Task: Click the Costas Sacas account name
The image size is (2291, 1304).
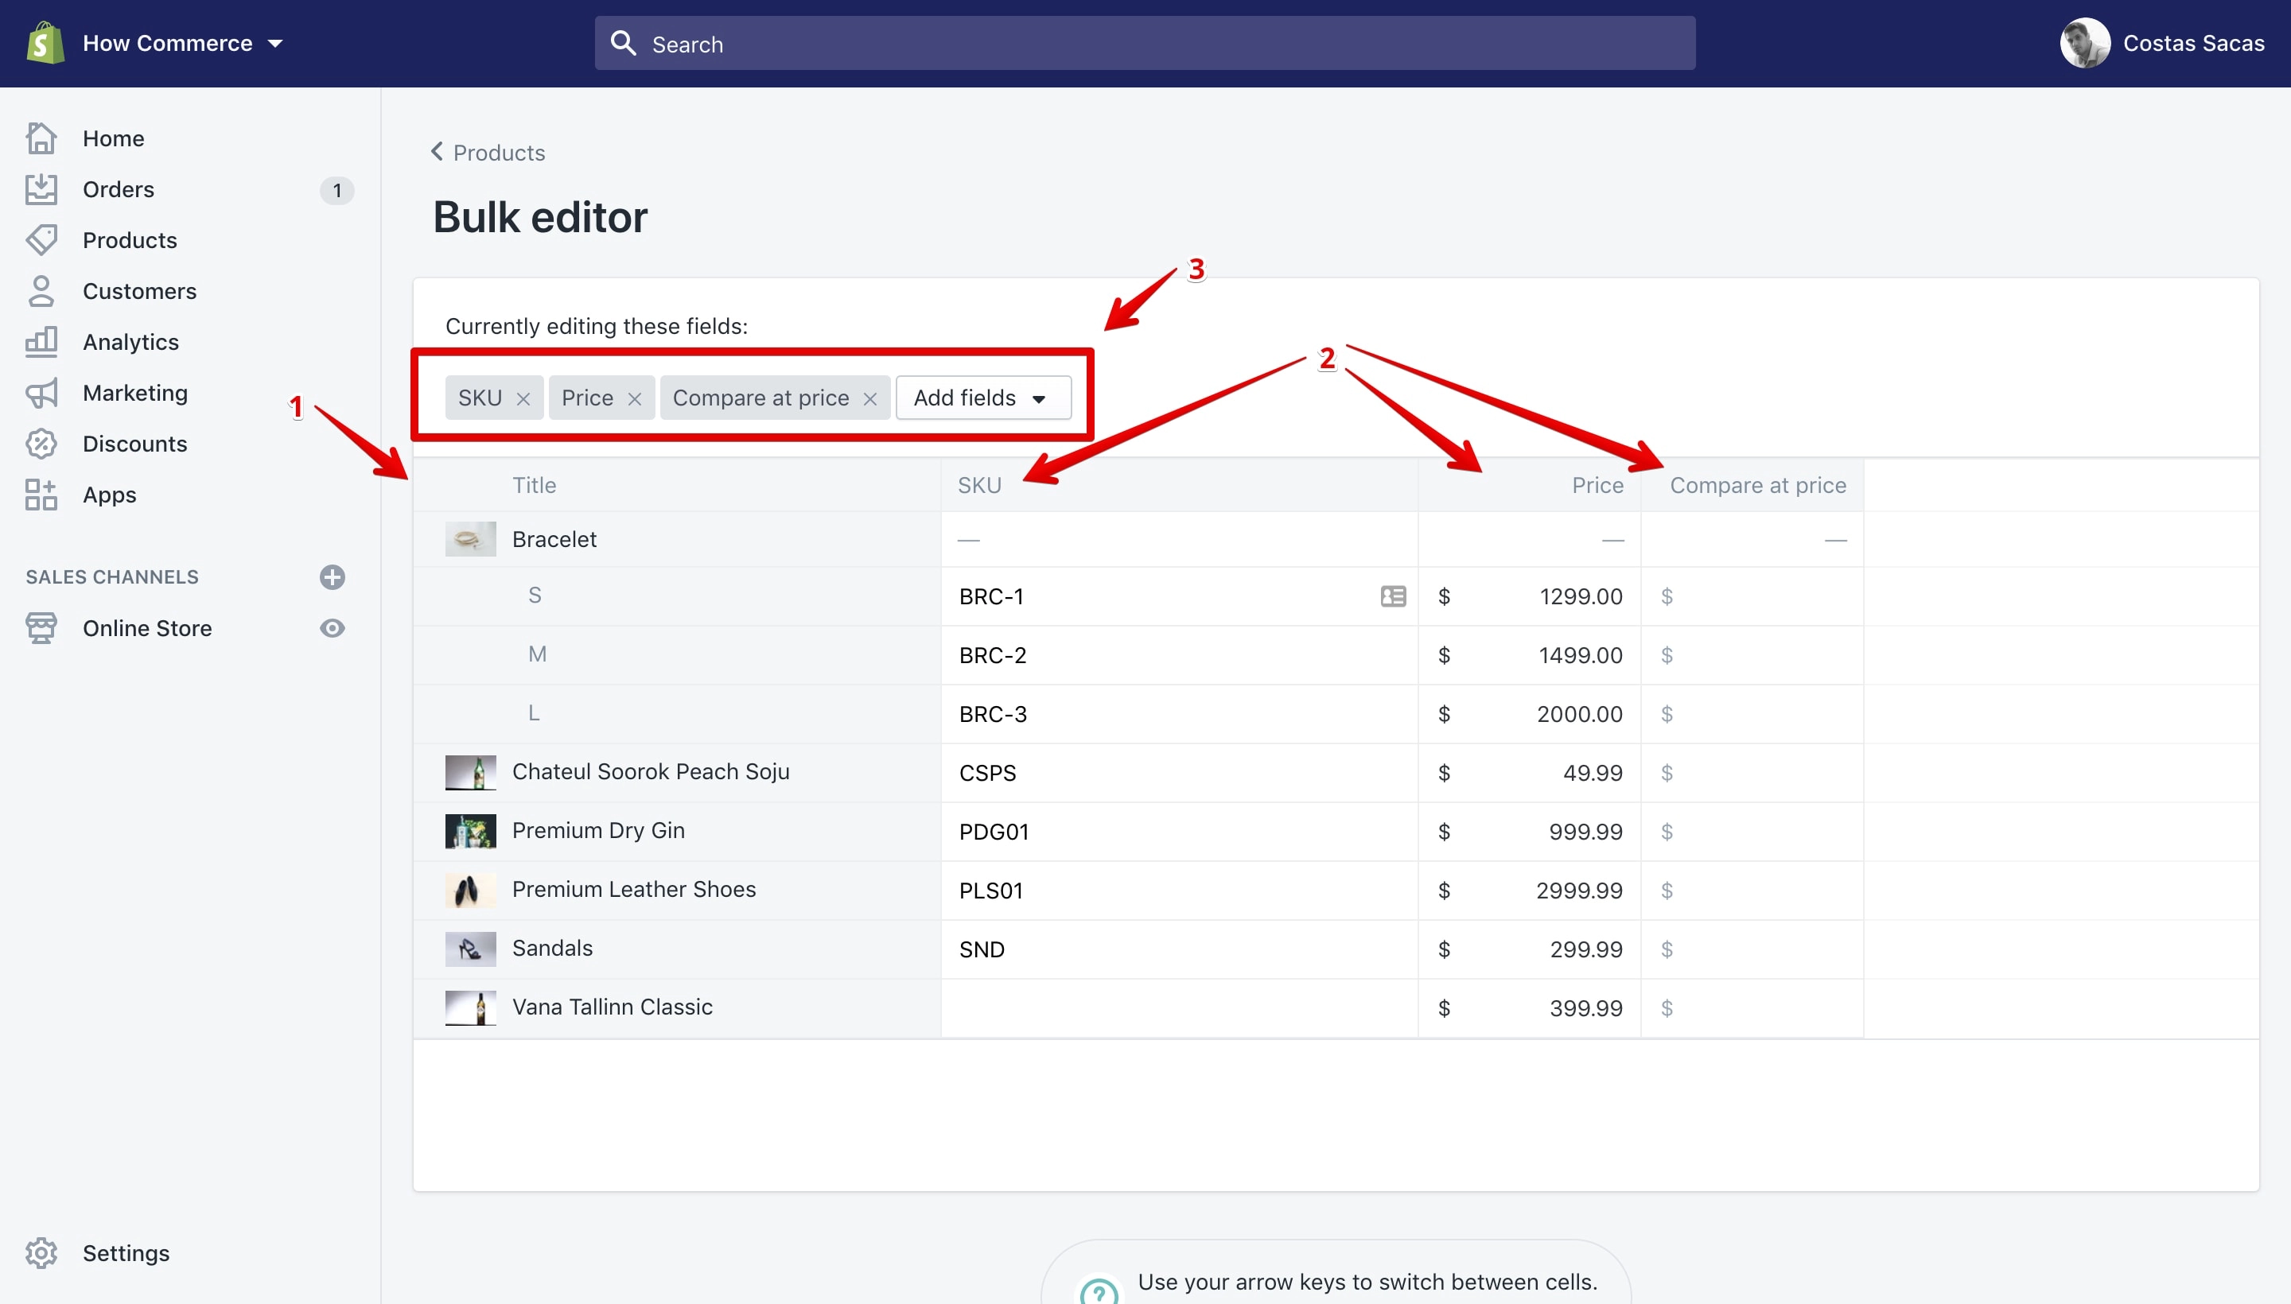Action: pos(2193,43)
